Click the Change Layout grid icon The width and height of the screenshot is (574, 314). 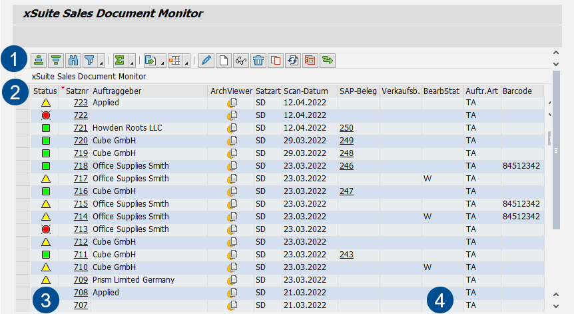pos(175,61)
